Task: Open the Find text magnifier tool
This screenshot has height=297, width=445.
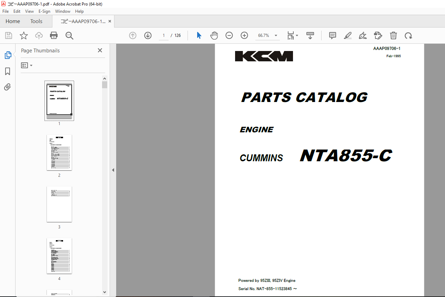Action: [69, 35]
